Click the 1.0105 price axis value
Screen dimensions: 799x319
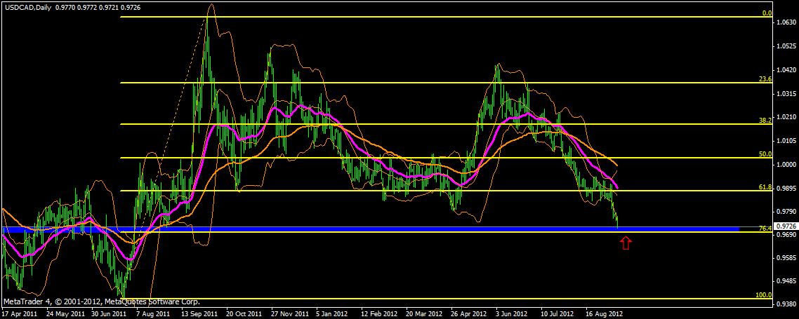pos(786,140)
